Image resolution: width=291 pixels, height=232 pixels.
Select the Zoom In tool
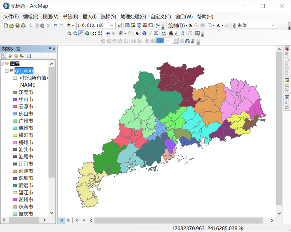69,34
